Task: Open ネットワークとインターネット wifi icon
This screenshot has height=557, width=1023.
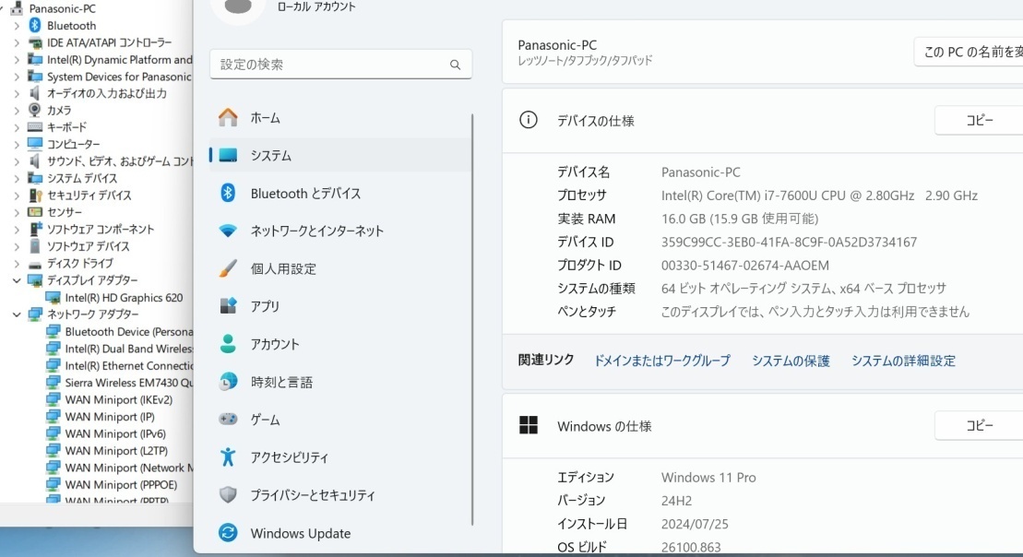Action: click(x=228, y=231)
